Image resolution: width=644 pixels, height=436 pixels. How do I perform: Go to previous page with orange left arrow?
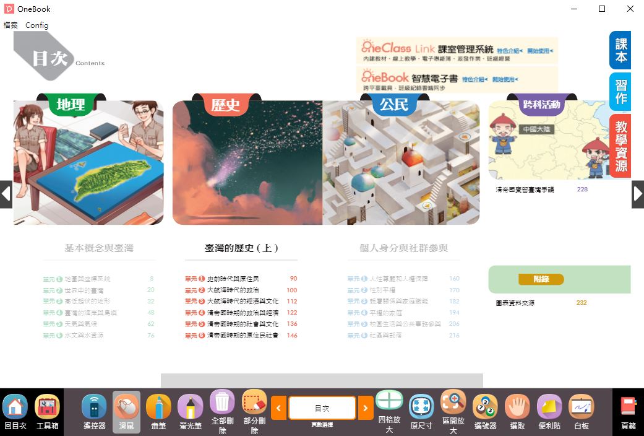(x=278, y=408)
